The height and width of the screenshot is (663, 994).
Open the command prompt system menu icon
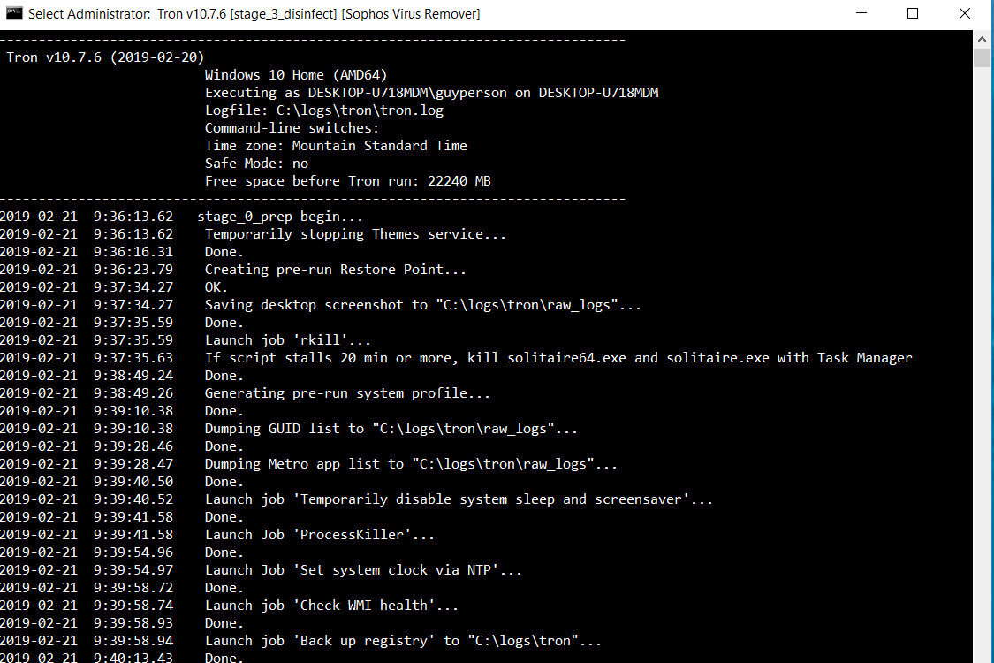coord(13,14)
